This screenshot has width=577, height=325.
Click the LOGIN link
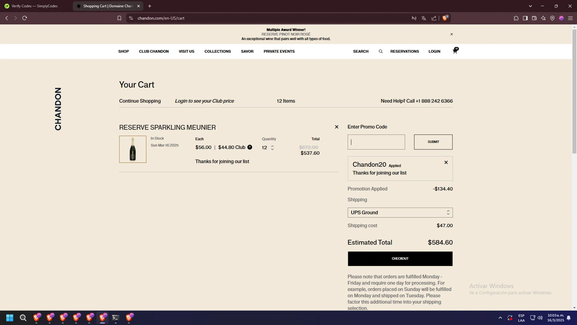click(x=434, y=51)
